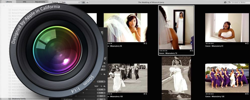Select the Bay Area project in Library
The image size is (250, 100).
coord(15,19)
